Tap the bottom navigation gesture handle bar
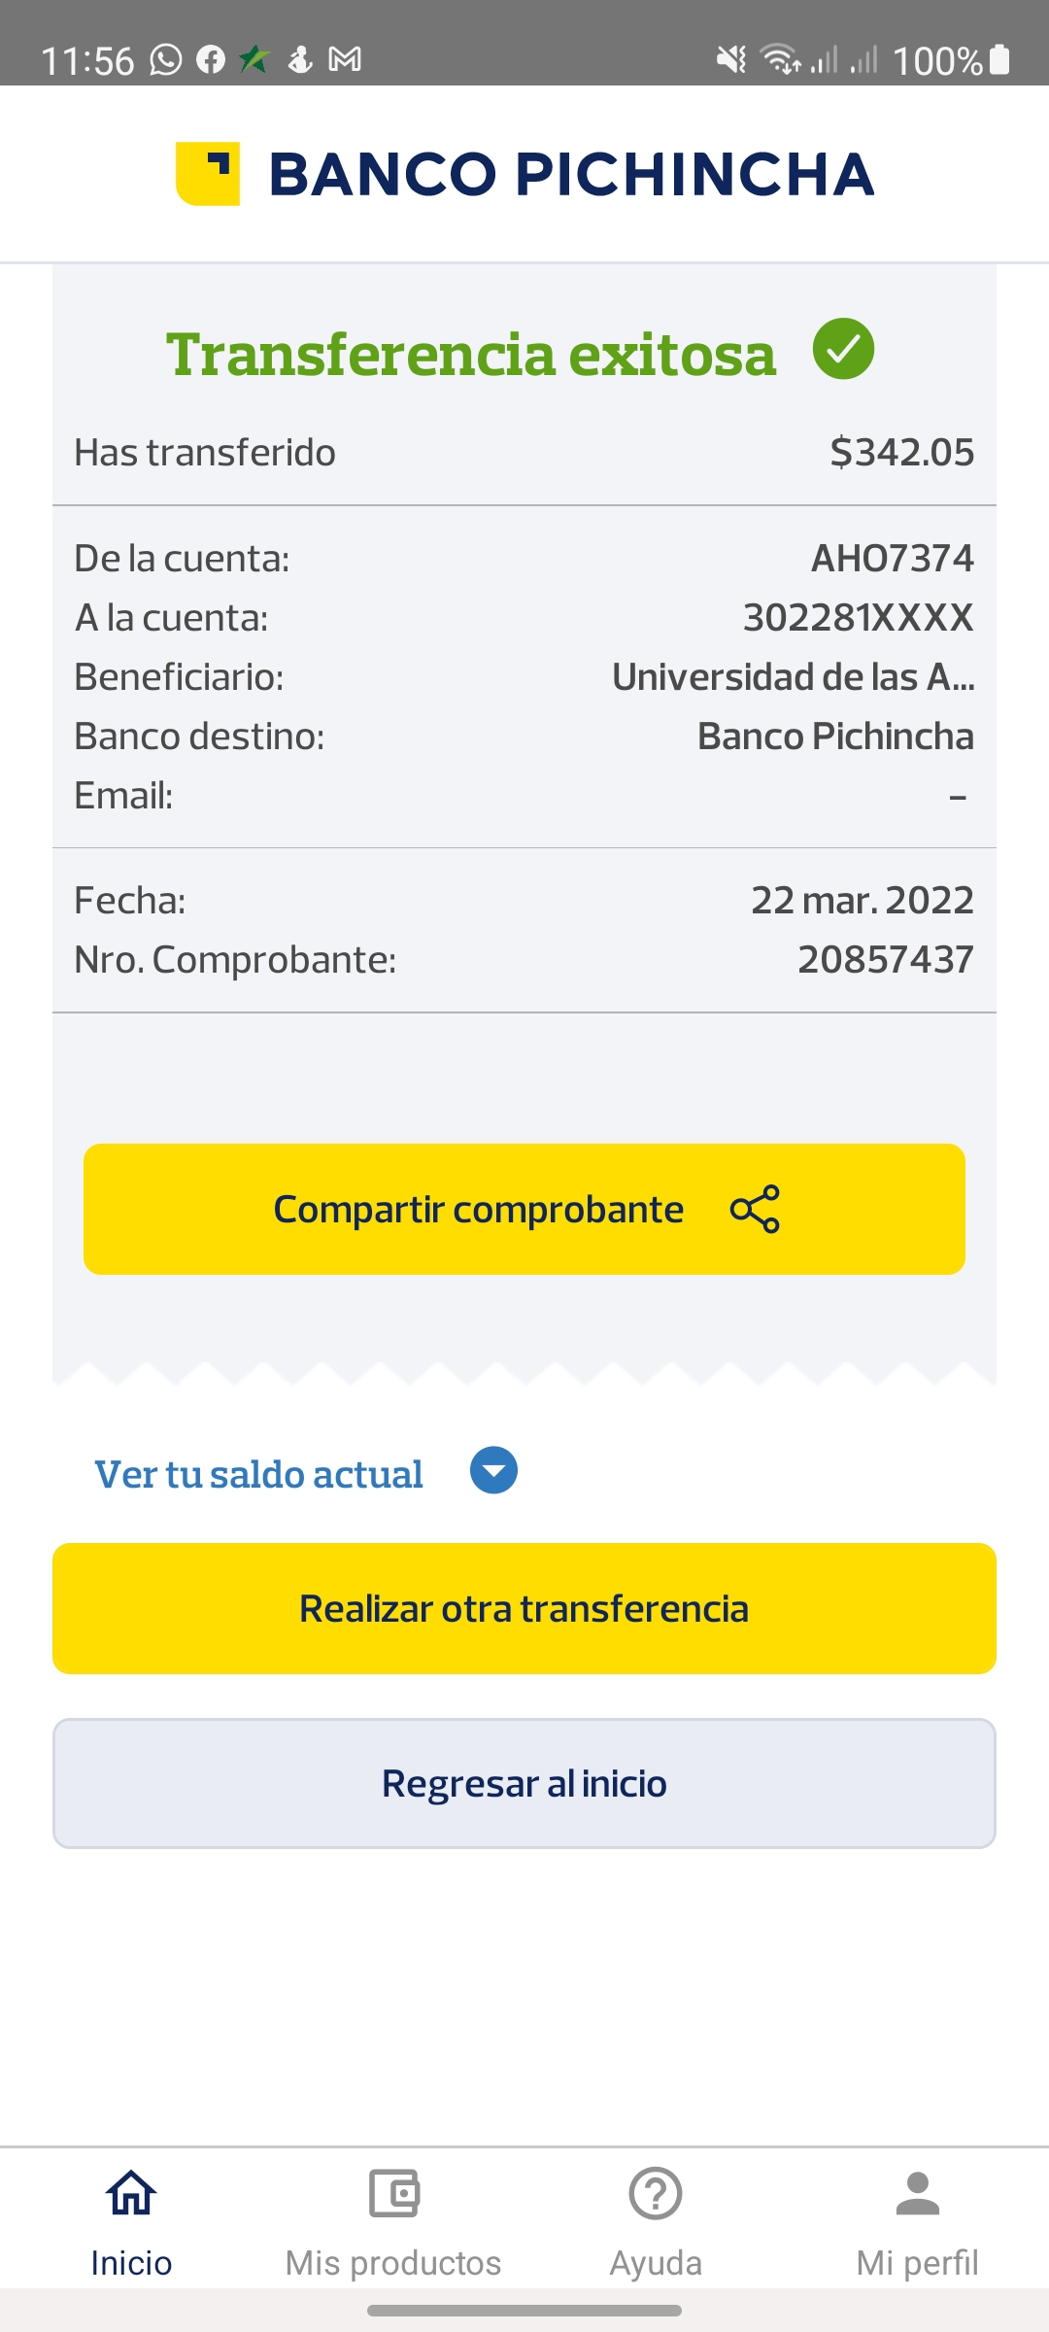The image size is (1049, 2332). click(524, 2311)
